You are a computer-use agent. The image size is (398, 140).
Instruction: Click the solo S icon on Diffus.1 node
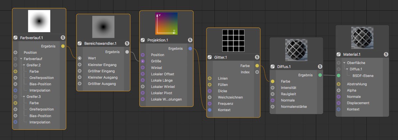(x=320, y=67)
